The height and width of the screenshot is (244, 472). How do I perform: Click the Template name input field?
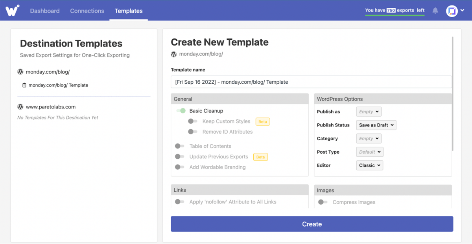[x=311, y=82]
